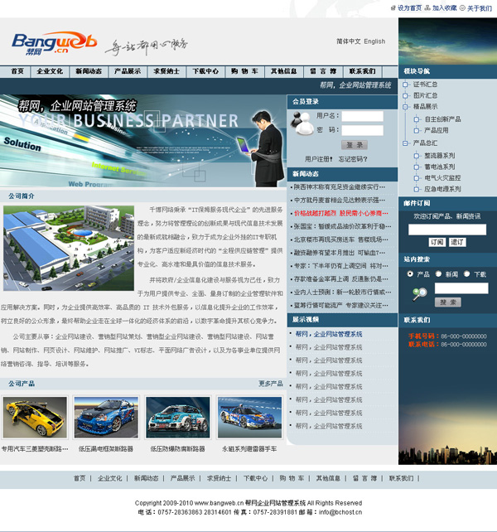Open the 产品展示 top navigation menu
Image resolution: width=497 pixels, height=532 pixels.
click(128, 71)
